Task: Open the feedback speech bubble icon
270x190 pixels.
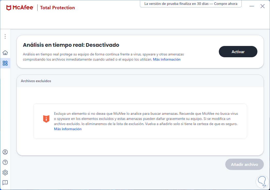Action: (x=5, y=183)
